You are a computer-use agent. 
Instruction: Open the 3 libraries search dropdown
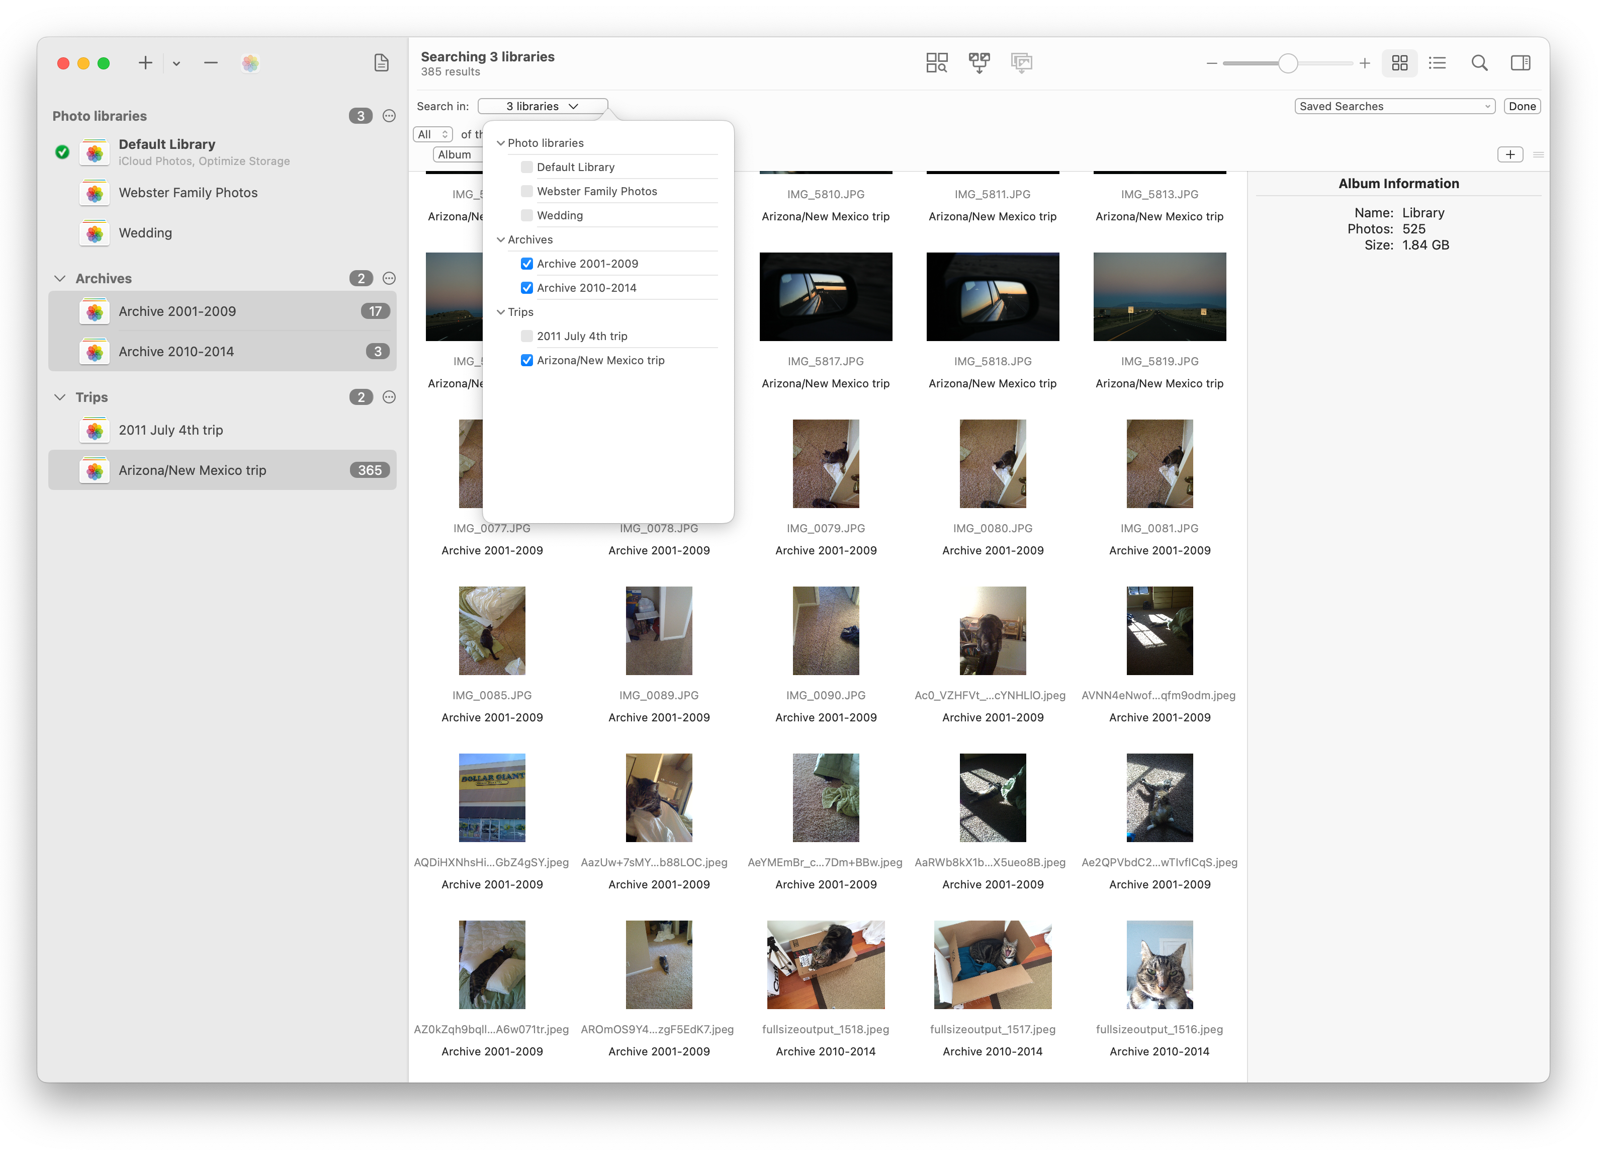pyautogui.click(x=542, y=106)
